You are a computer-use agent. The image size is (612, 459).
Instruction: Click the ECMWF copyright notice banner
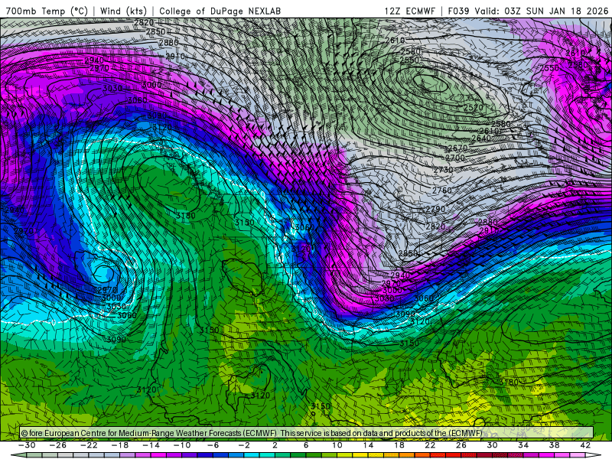(307, 433)
